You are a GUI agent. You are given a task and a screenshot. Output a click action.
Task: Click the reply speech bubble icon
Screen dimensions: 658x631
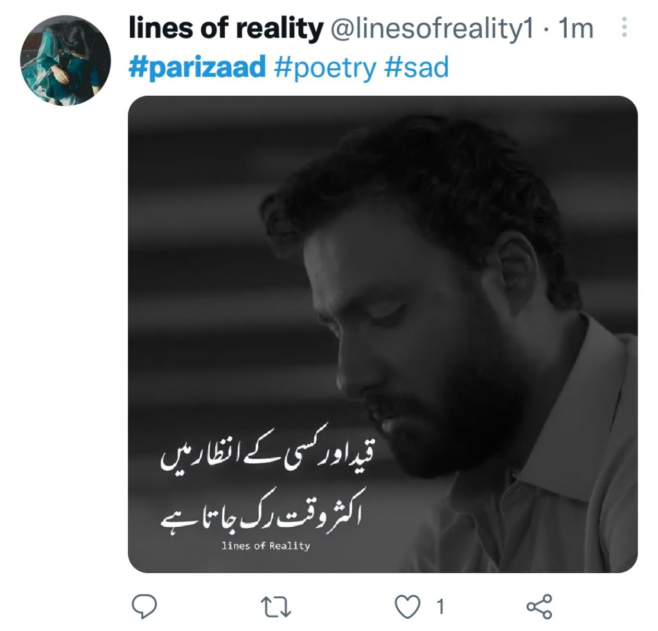[x=145, y=607]
